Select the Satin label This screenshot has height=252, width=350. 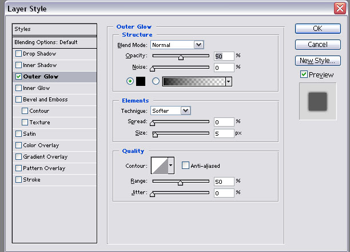coord(30,133)
